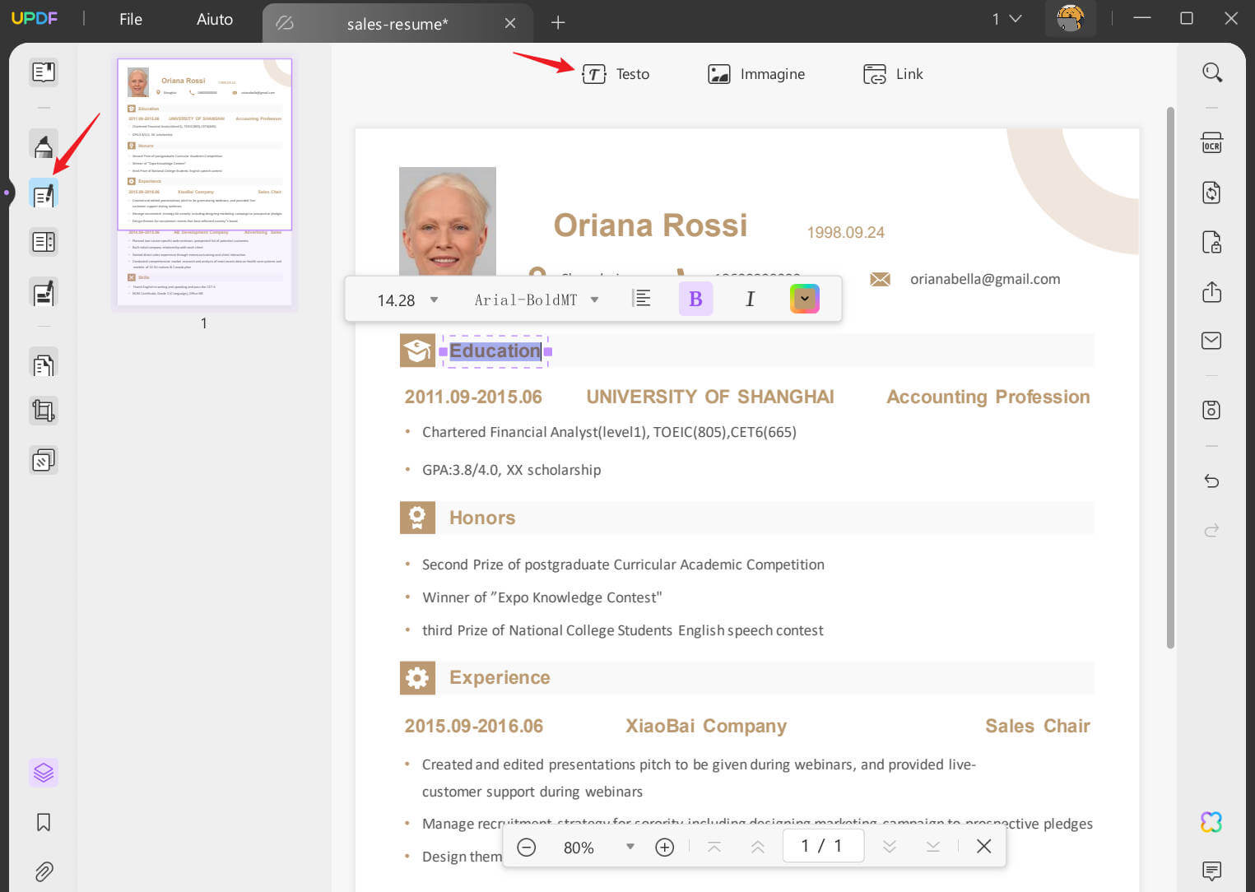Click the page number input field
The height and width of the screenshot is (892, 1255).
(821, 846)
